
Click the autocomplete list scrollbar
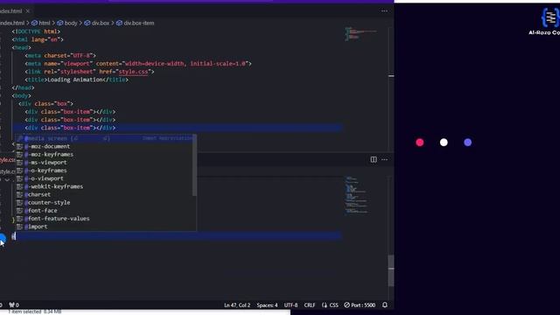click(194, 165)
